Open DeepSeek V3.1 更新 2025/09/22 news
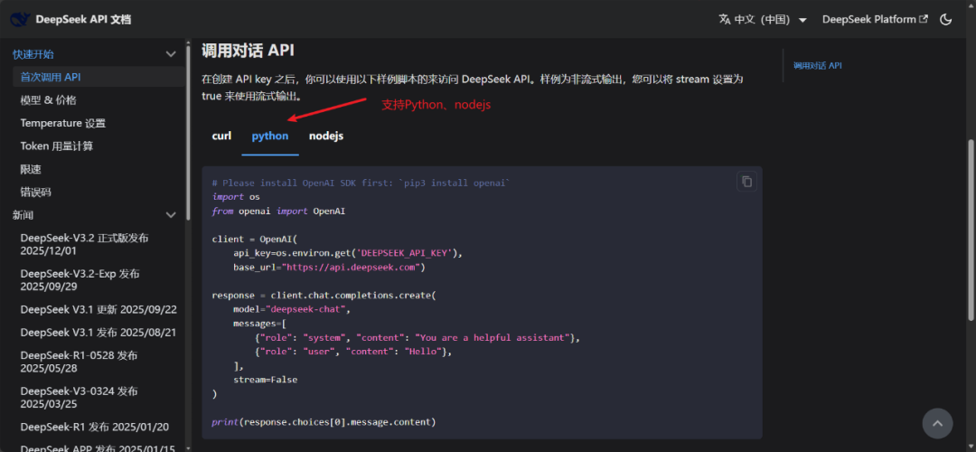The image size is (976, 452). (99, 309)
